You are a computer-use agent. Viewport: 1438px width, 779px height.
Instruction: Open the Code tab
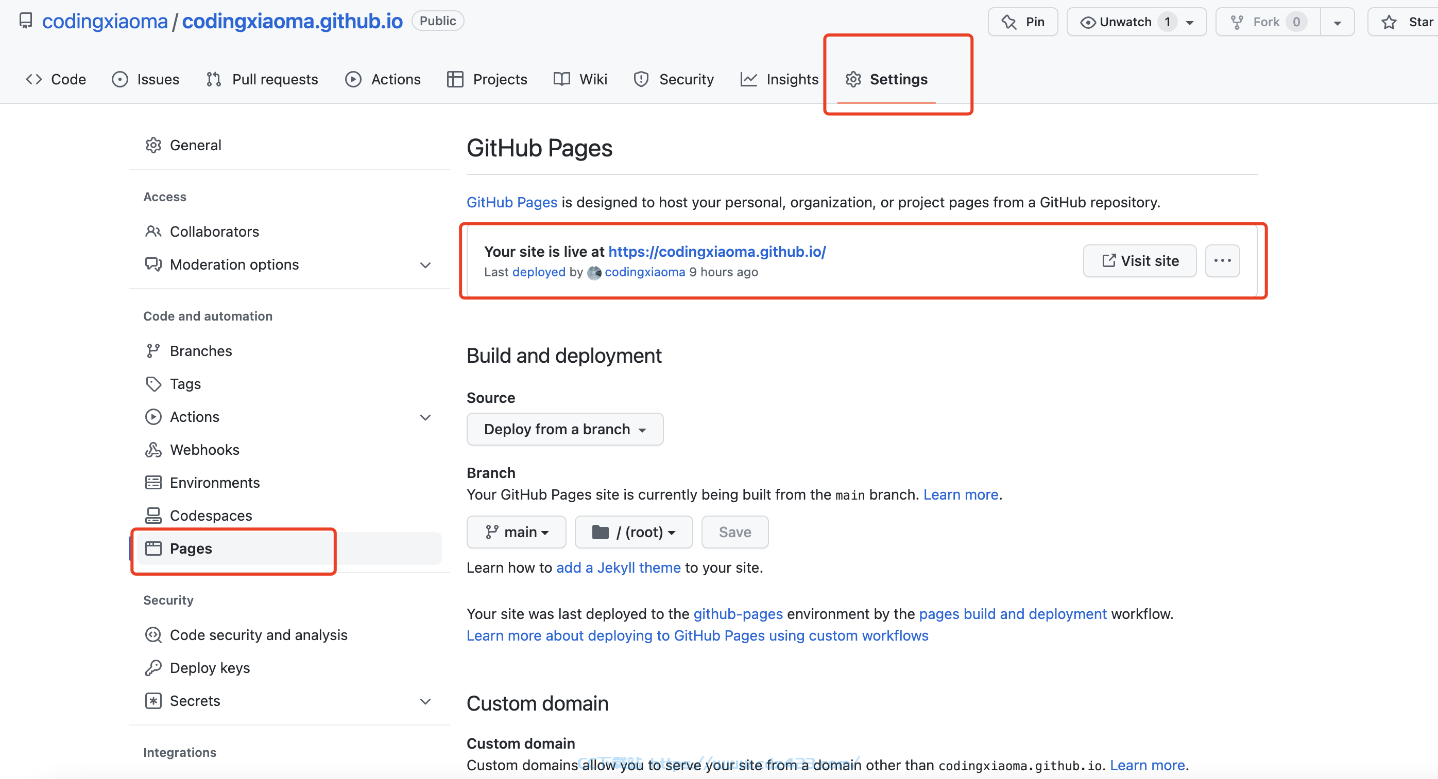[56, 79]
